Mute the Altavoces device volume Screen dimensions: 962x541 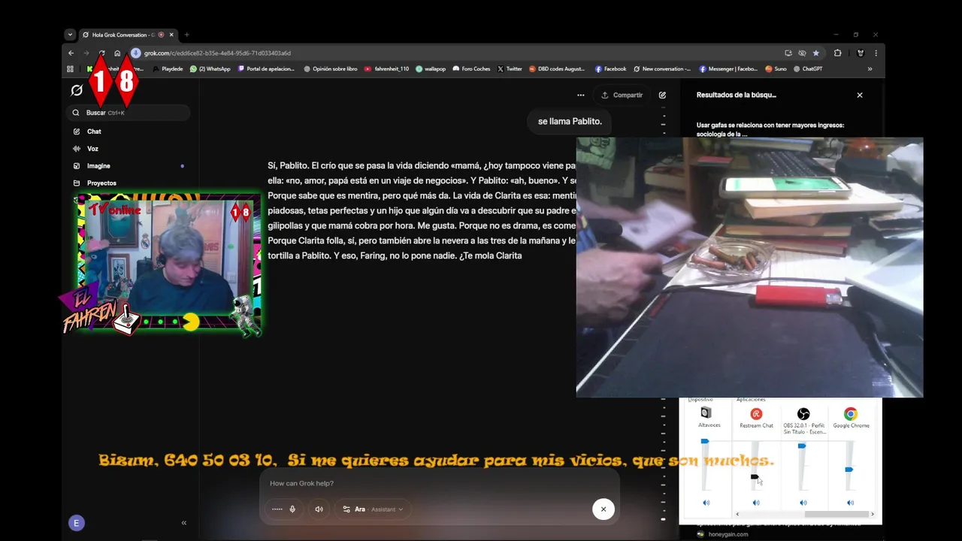(706, 503)
